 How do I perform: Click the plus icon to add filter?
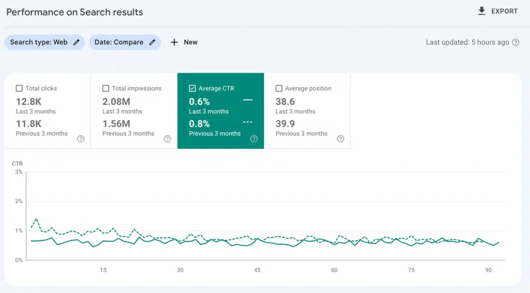[174, 42]
